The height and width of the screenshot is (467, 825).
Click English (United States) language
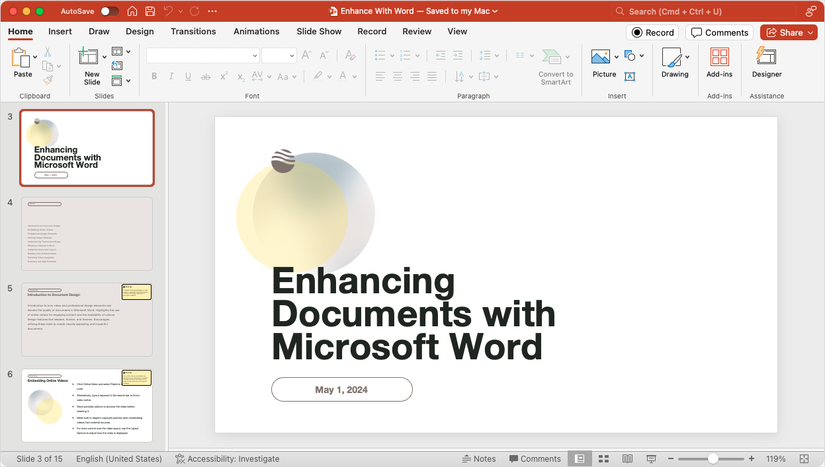tap(119, 459)
